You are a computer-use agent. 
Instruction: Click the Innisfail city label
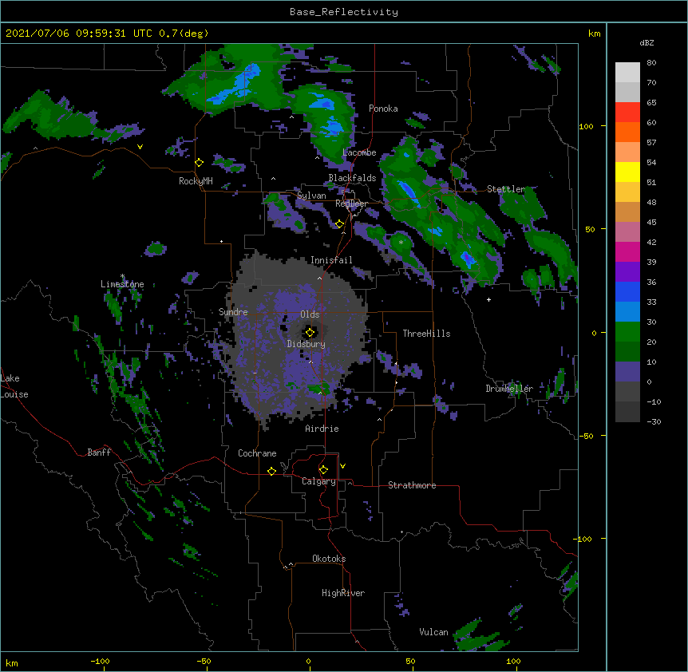click(x=331, y=260)
